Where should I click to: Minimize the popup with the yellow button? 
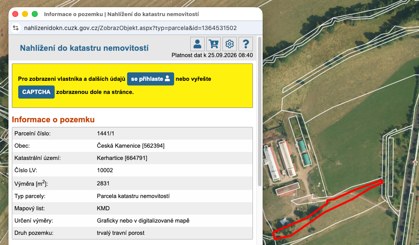click(25, 14)
